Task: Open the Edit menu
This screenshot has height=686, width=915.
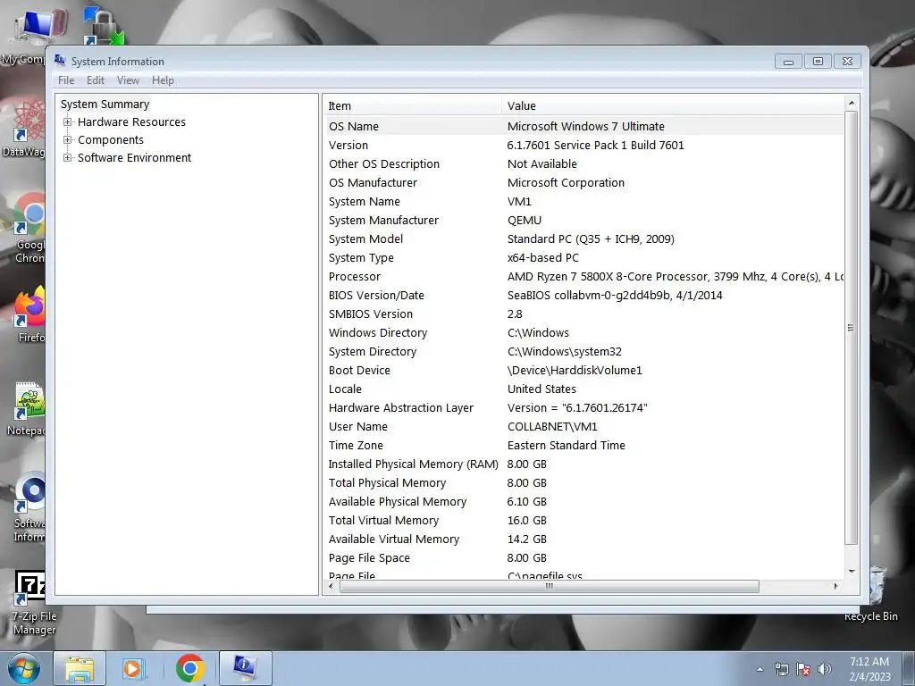Action: 95,80
